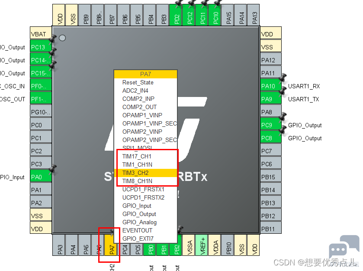
Task: Select COMP2_OUT from pin menu
Action: 146,107
